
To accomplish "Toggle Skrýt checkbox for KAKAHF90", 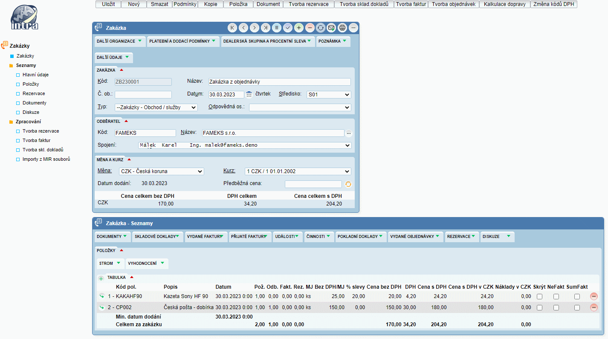I will pyautogui.click(x=539, y=296).
